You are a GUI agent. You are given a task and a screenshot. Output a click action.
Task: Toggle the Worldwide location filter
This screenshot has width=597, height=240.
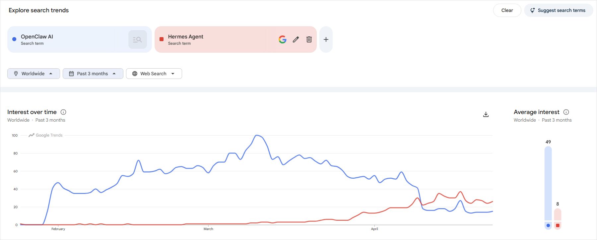point(33,73)
